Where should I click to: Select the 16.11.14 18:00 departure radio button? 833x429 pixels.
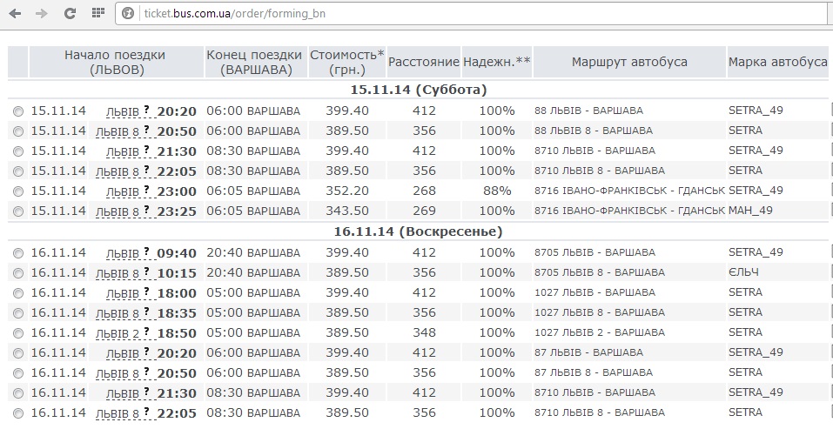(18, 293)
